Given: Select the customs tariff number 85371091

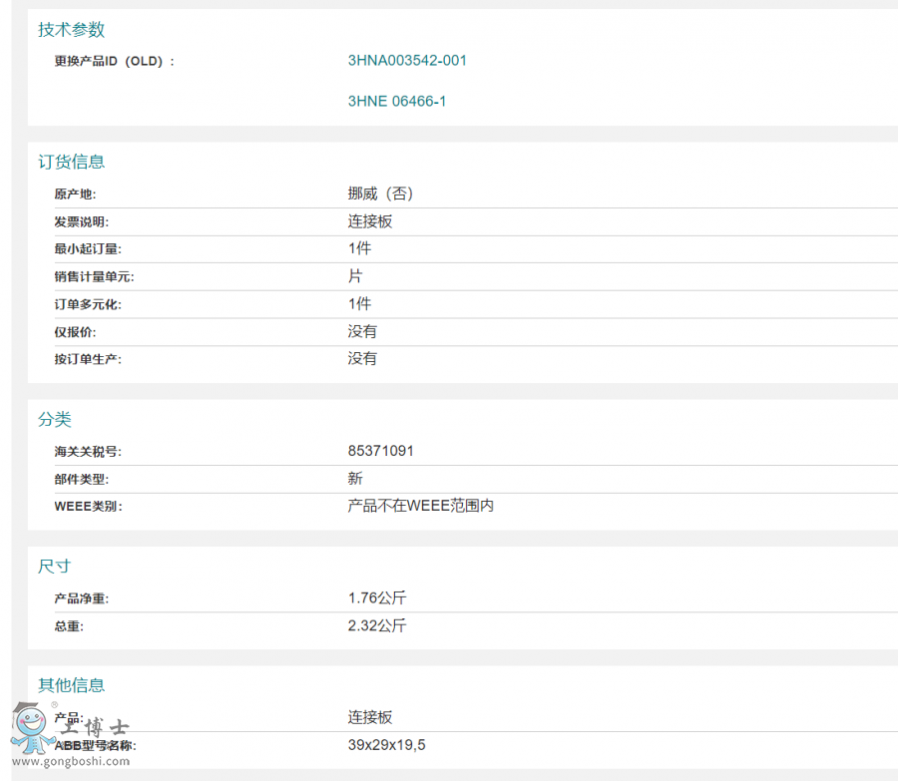Looking at the screenshot, I should point(380,451).
